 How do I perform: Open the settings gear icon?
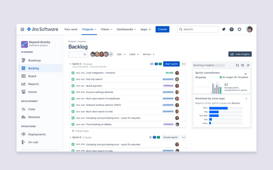point(239,29)
